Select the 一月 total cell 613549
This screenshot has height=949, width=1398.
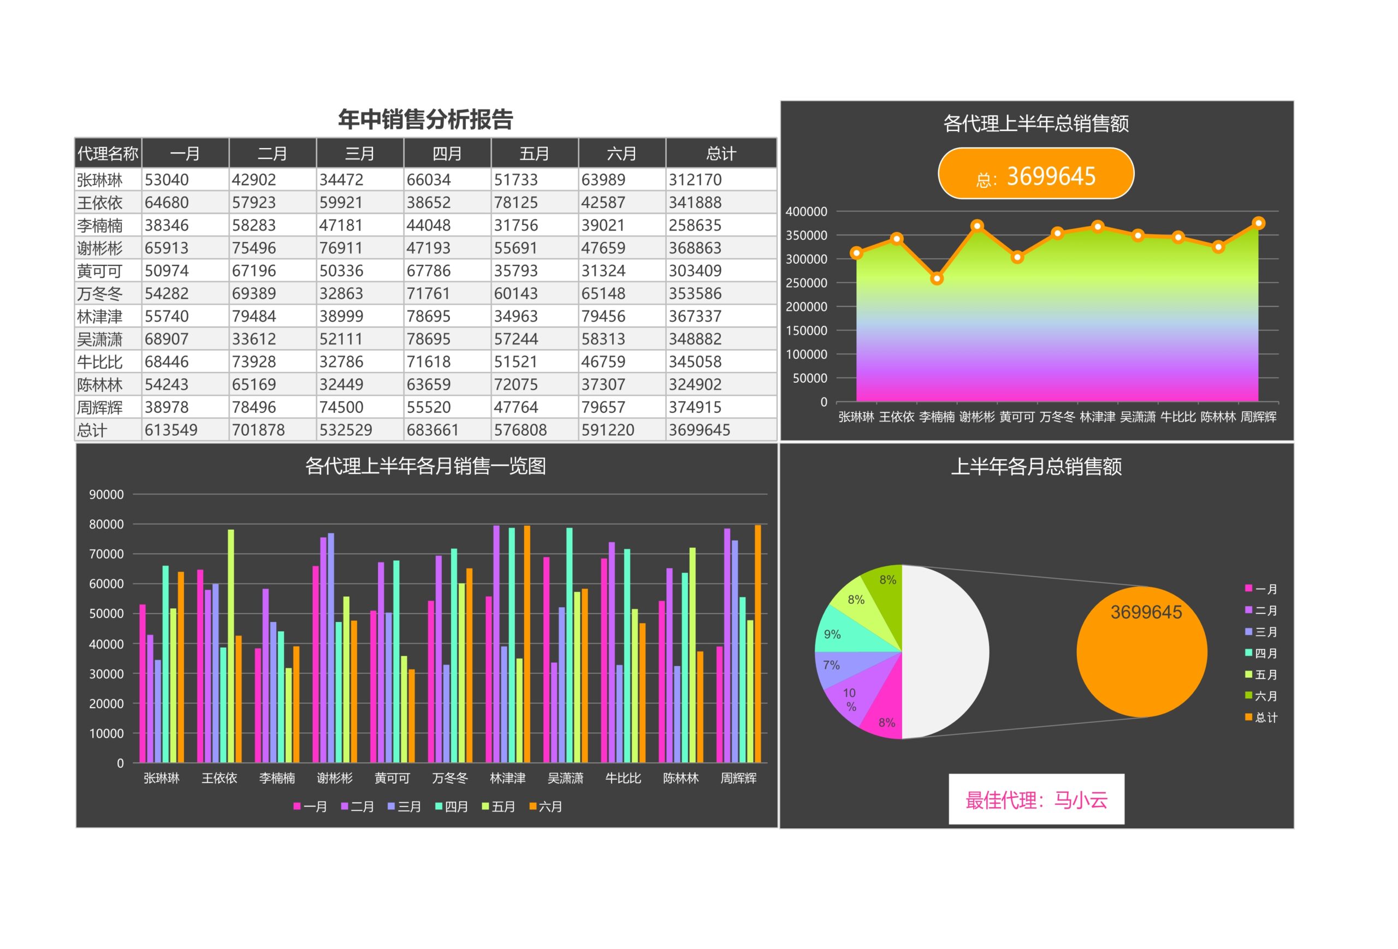(x=185, y=430)
